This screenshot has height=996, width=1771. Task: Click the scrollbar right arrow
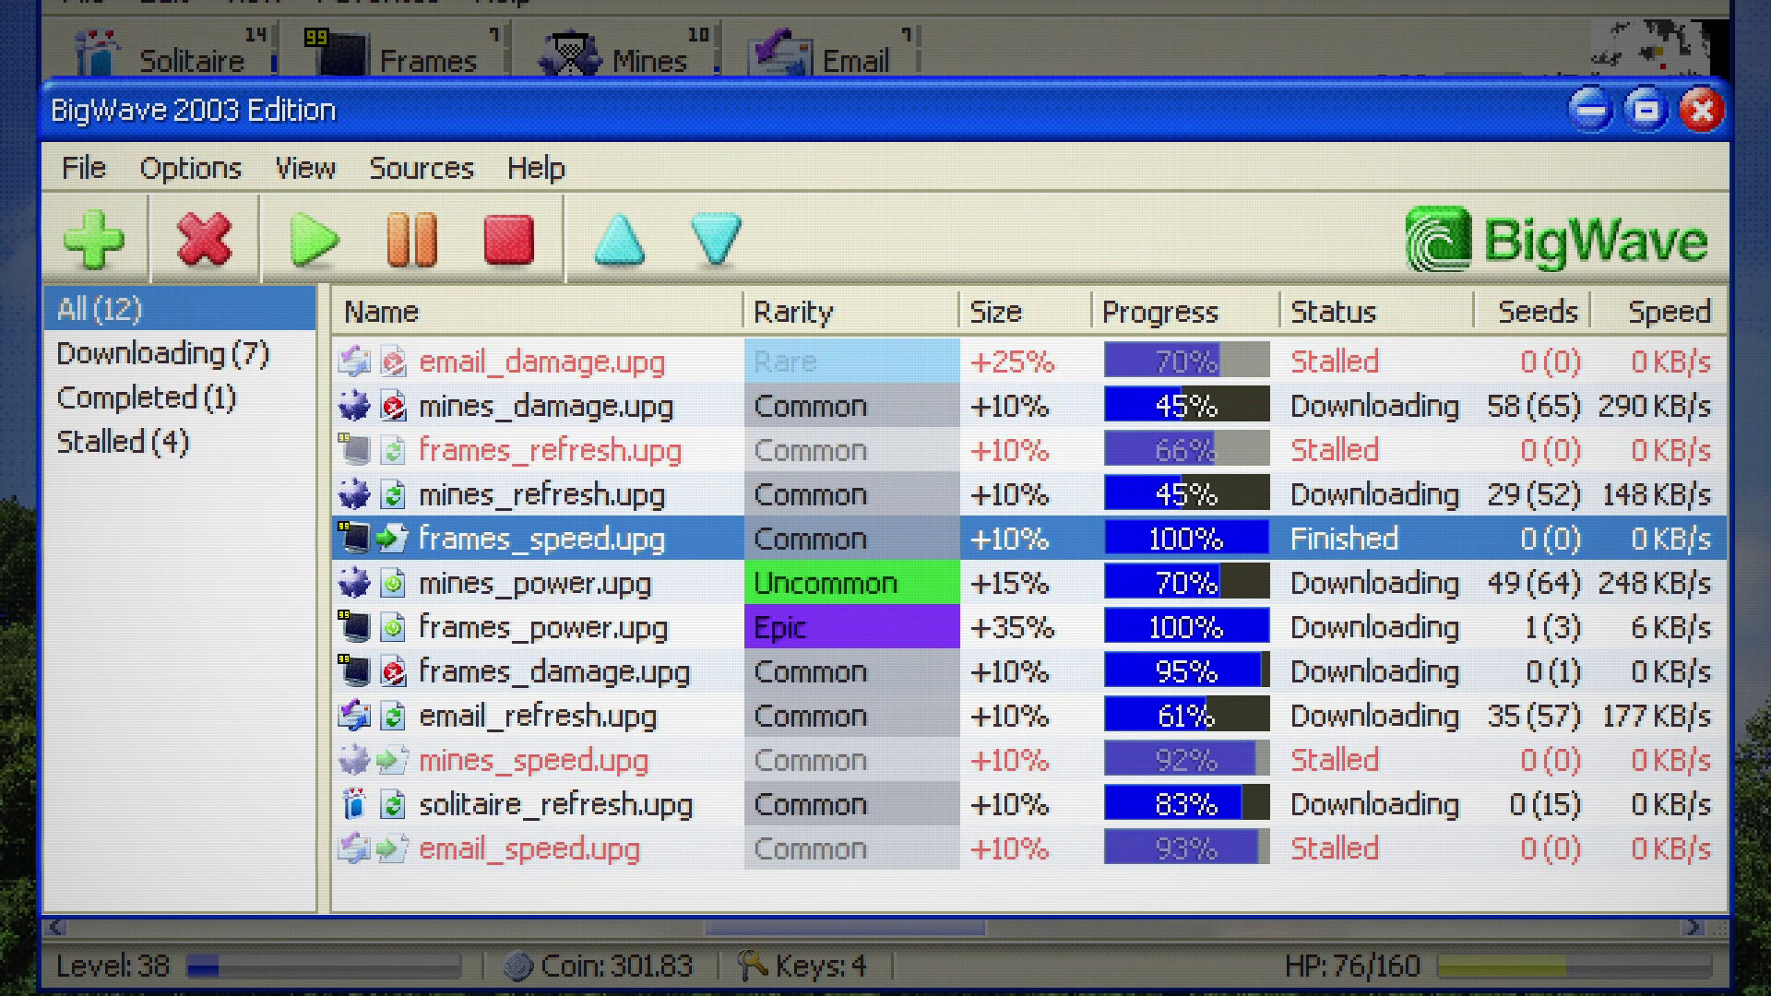point(1692,927)
